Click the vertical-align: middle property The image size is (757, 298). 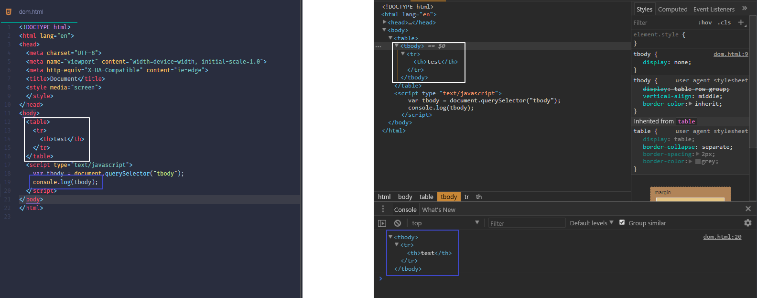pos(682,96)
